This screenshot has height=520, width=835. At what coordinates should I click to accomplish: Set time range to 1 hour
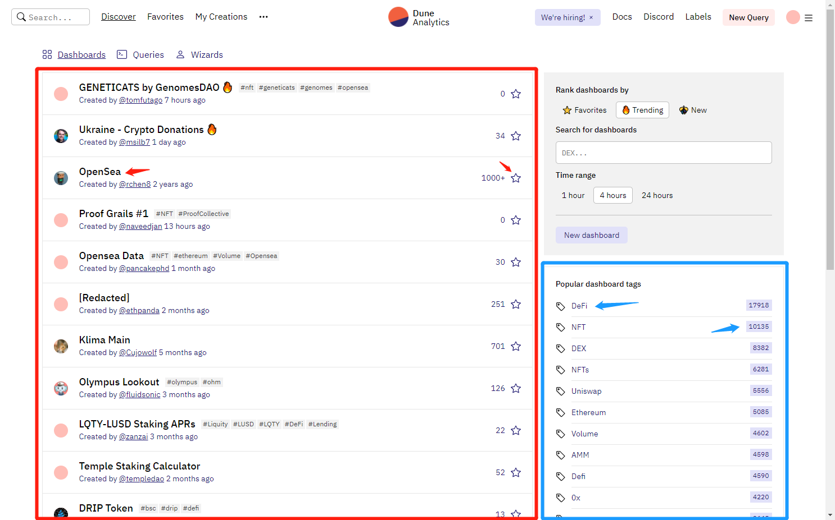pos(573,195)
